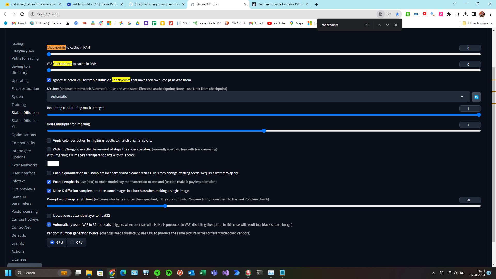The image size is (496, 279).
Task: Open the ControlNet settings page
Action: point(21,227)
